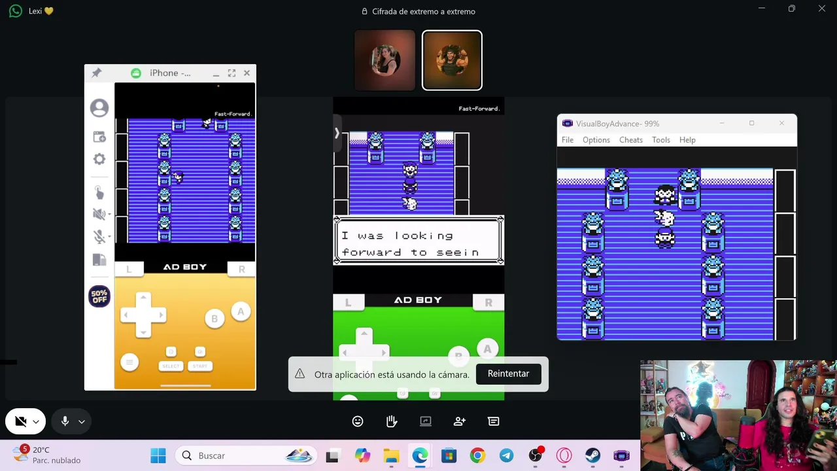This screenshot has width=837, height=471.
Task: Click the WhatsApp logo in call header
Action: point(16,11)
